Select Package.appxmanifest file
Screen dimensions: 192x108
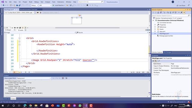166,36
